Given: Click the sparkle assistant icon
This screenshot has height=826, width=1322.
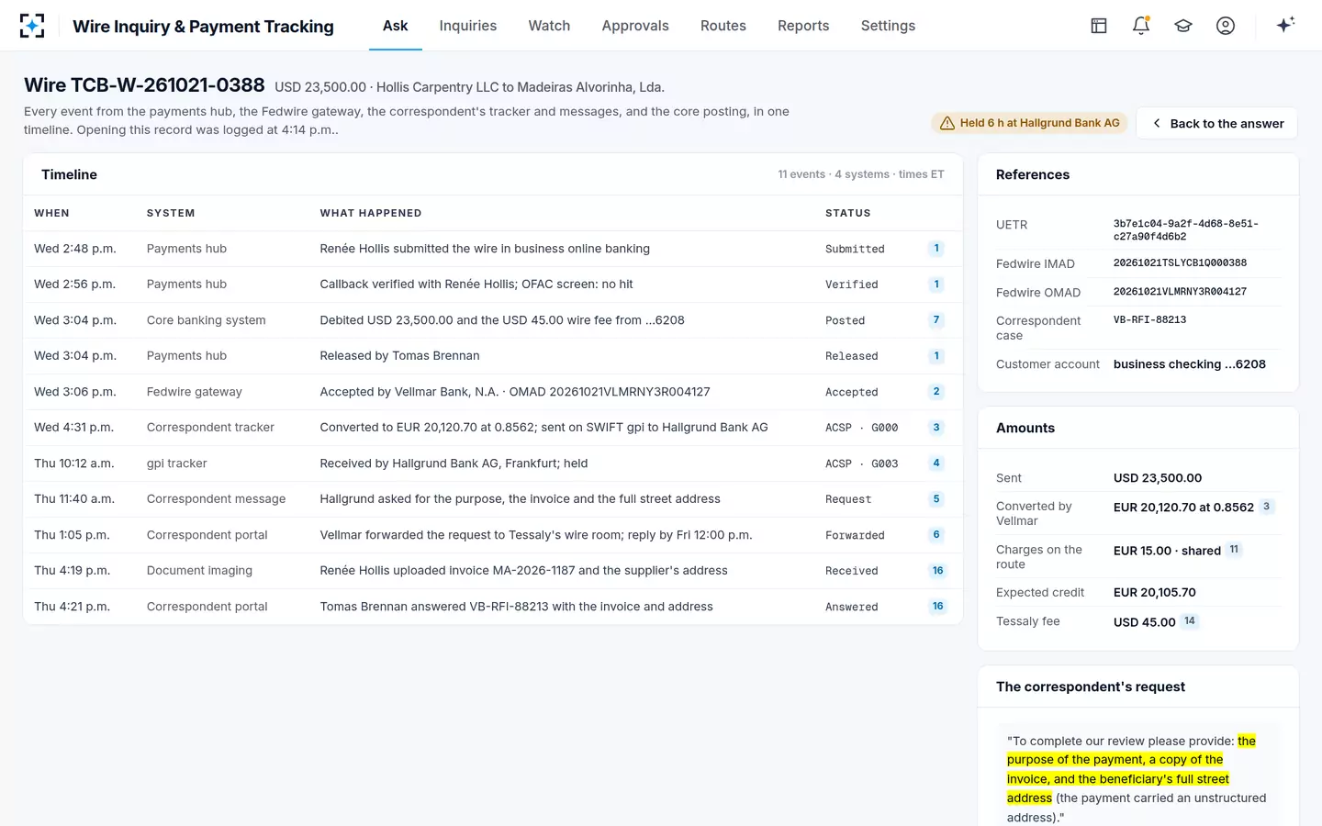Looking at the screenshot, I should 1285,25.
